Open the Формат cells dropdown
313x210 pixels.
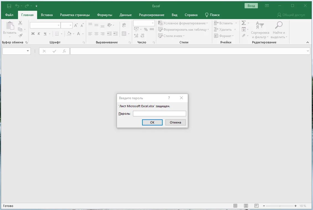(x=224, y=36)
